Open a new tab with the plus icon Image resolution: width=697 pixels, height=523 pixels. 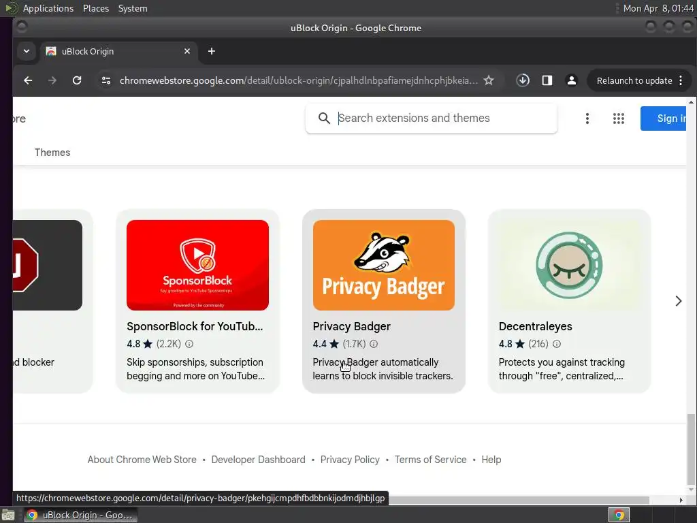[x=212, y=51]
